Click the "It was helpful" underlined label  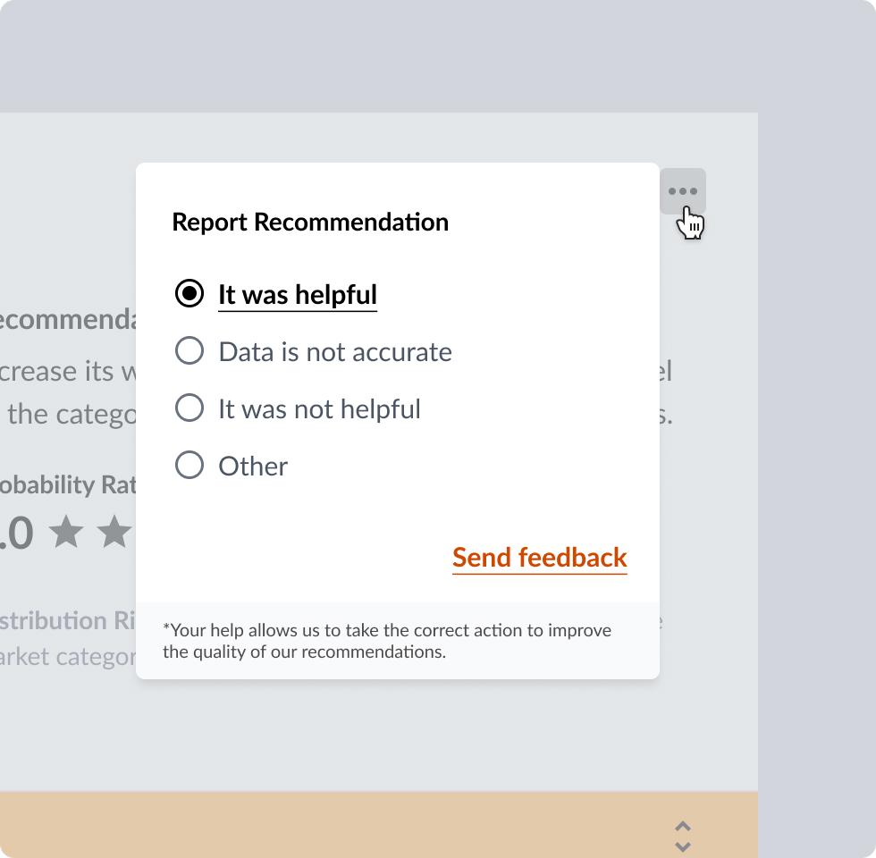[x=298, y=295]
